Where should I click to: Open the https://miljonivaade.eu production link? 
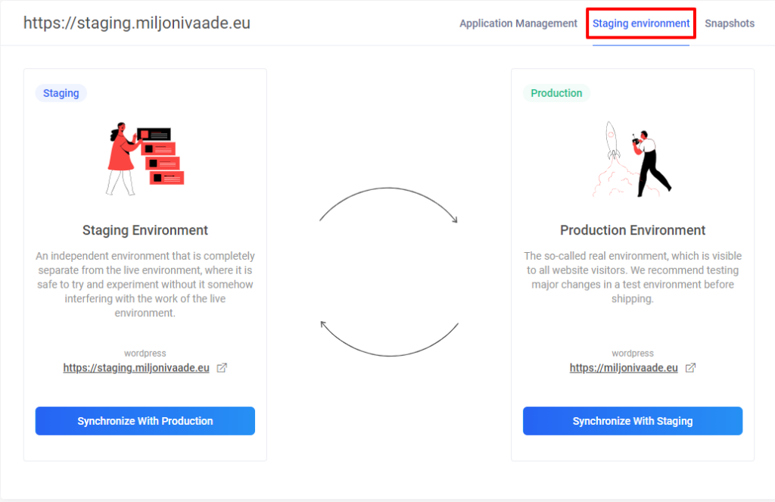[x=624, y=368]
